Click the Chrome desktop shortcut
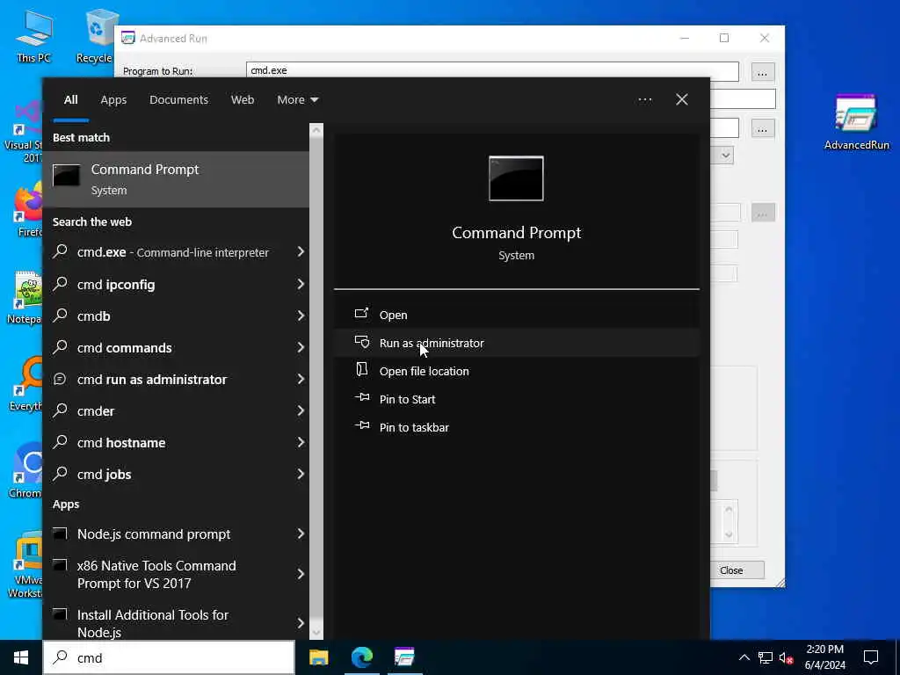Viewport: 900px width, 675px height. pos(25,469)
